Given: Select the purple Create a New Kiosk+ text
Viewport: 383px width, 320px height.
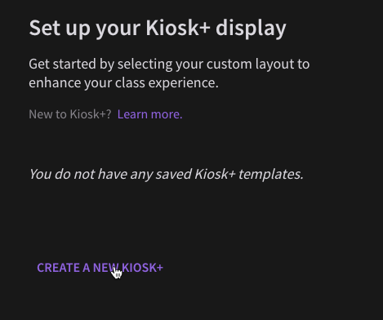Looking at the screenshot, I should pos(100,268).
